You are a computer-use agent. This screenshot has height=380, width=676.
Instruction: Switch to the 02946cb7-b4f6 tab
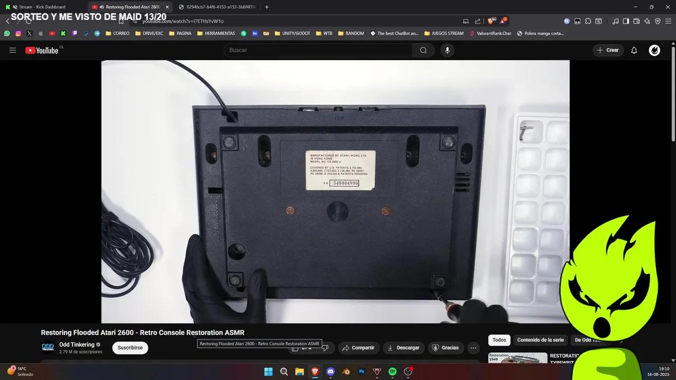(217, 7)
